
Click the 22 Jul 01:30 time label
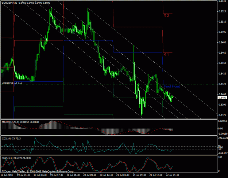(x=173, y=175)
